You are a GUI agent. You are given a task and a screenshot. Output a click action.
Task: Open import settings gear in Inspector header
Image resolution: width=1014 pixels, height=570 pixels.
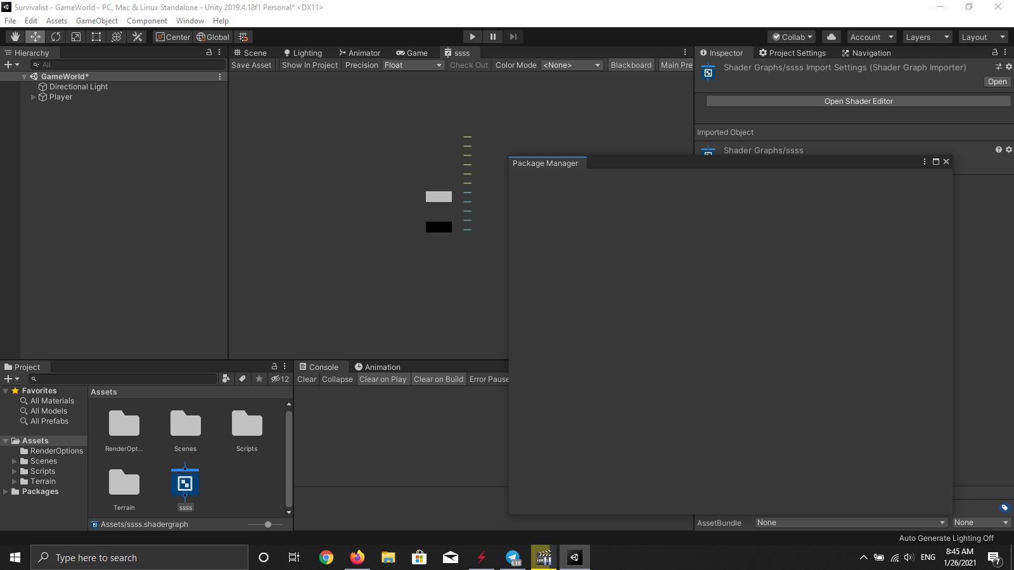click(1009, 66)
